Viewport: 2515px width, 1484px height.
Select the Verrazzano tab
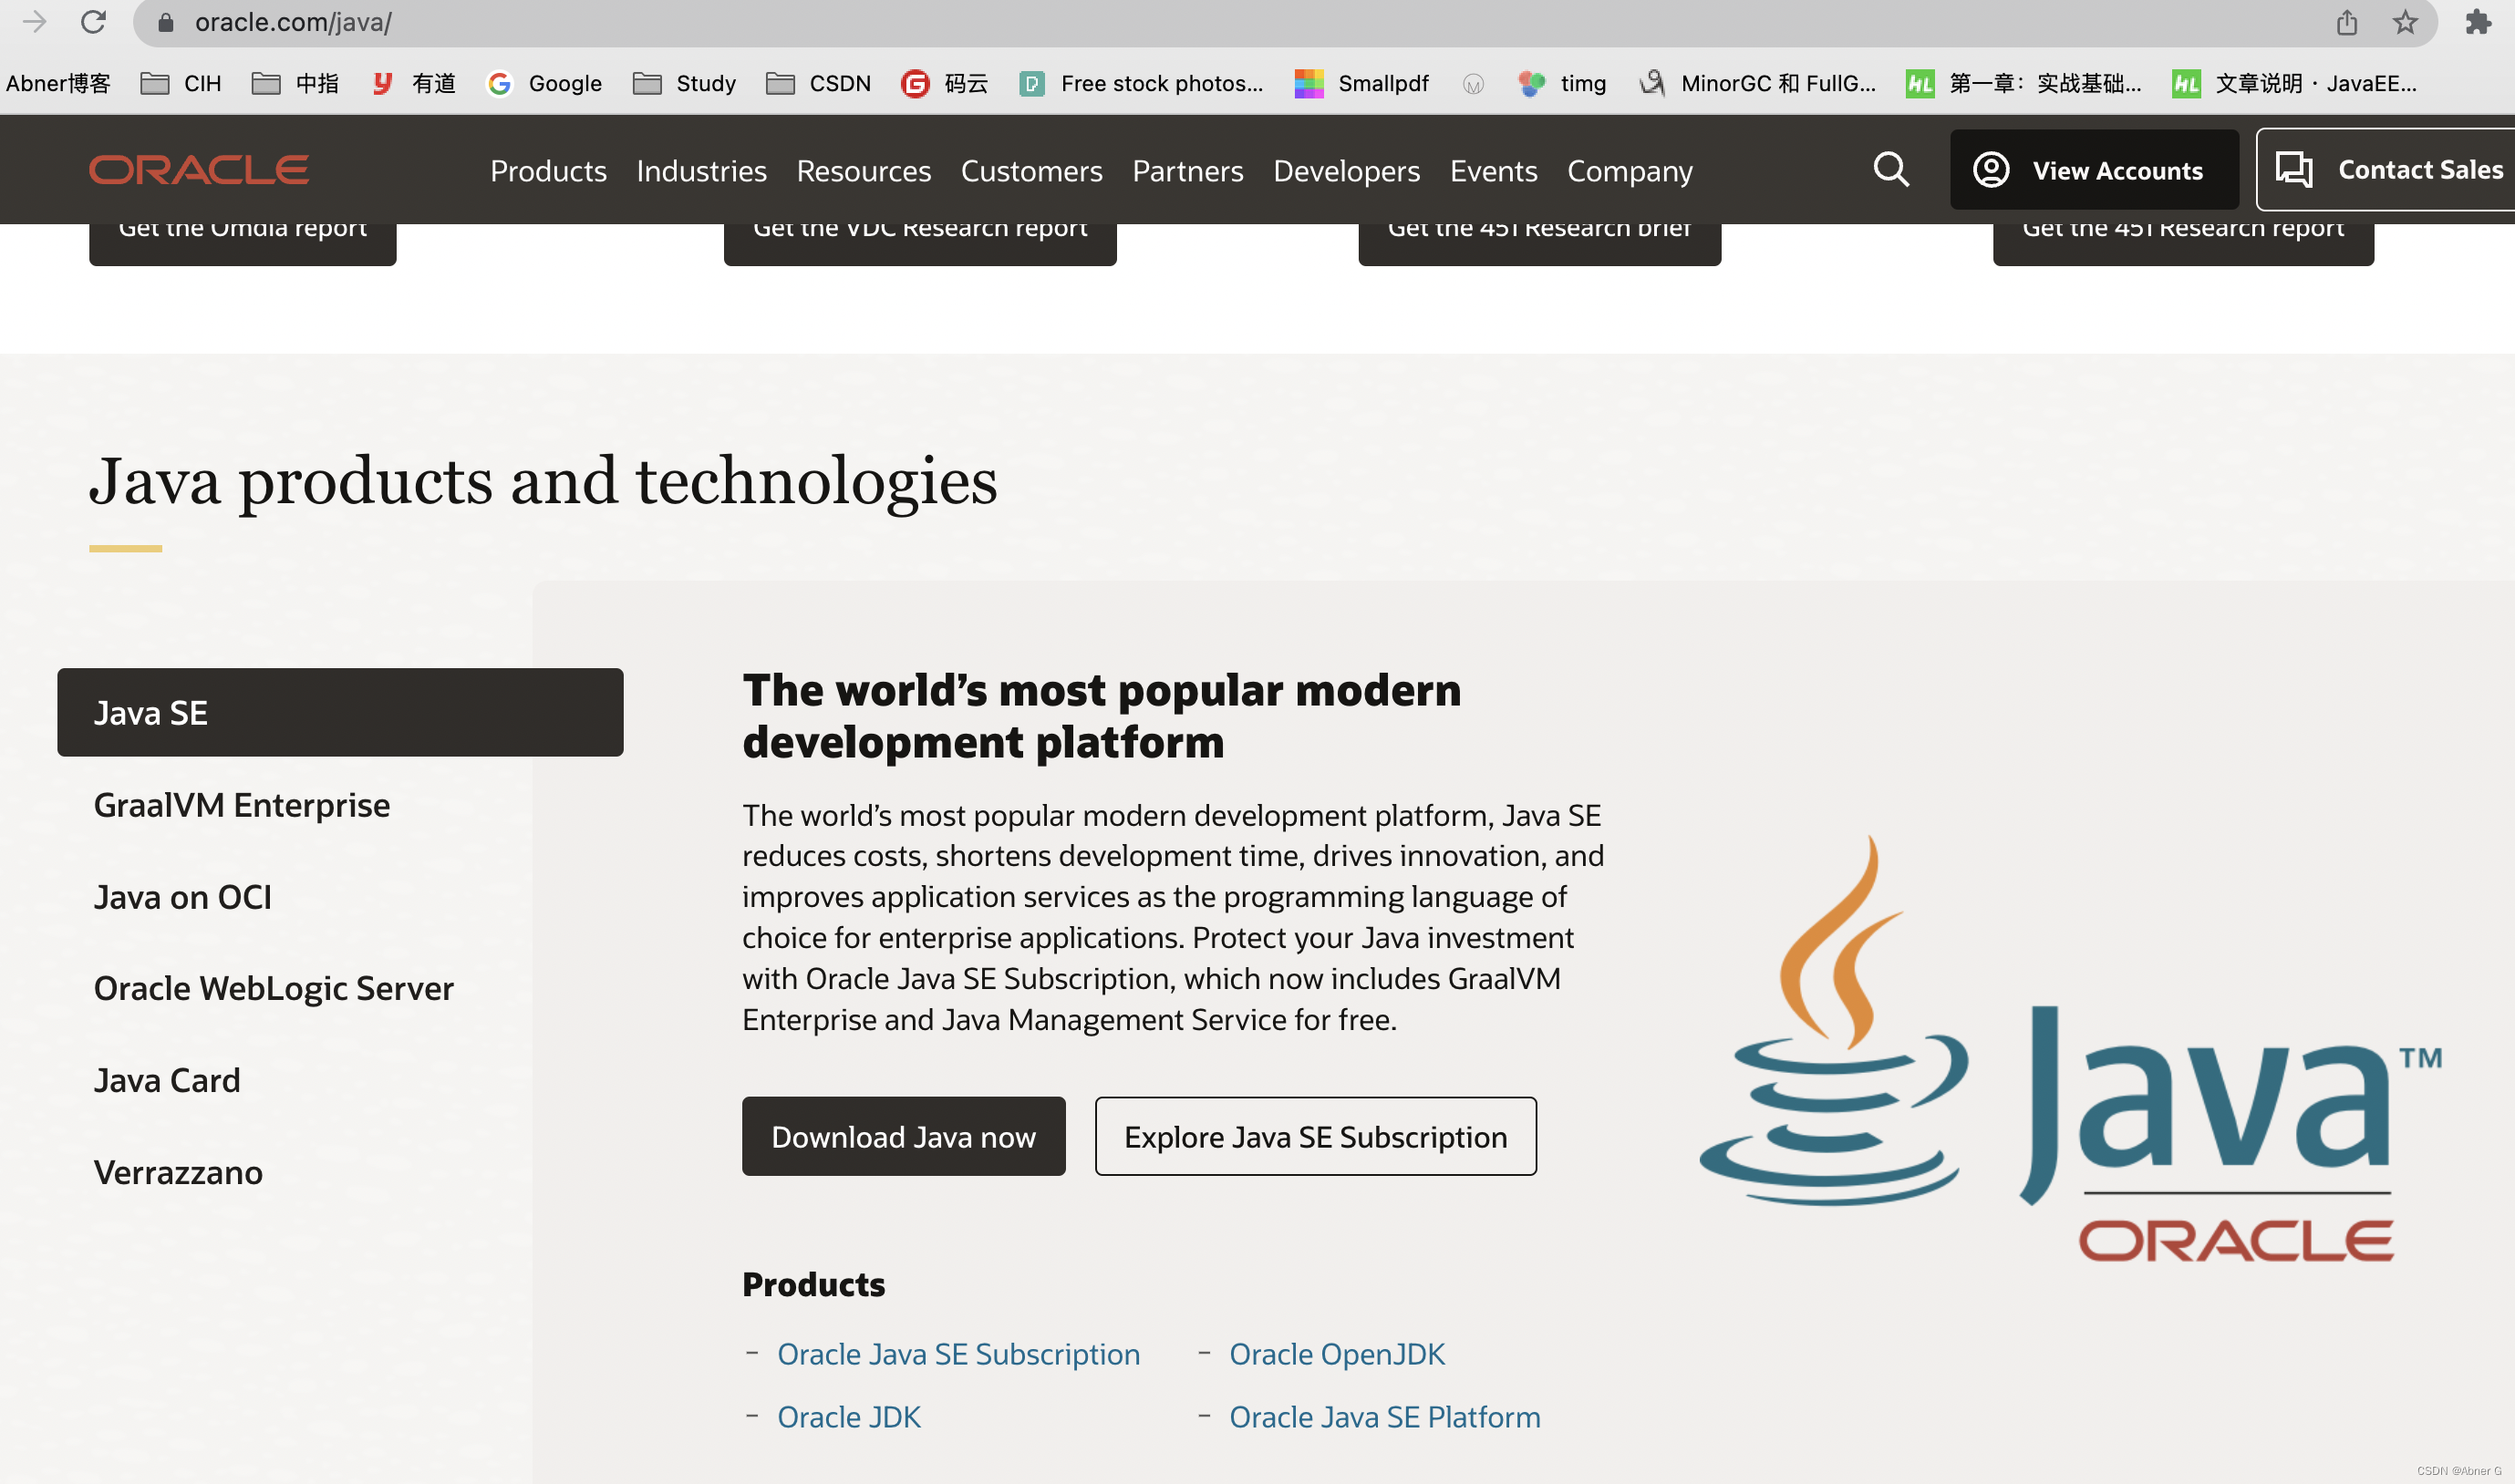pos(178,1172)
